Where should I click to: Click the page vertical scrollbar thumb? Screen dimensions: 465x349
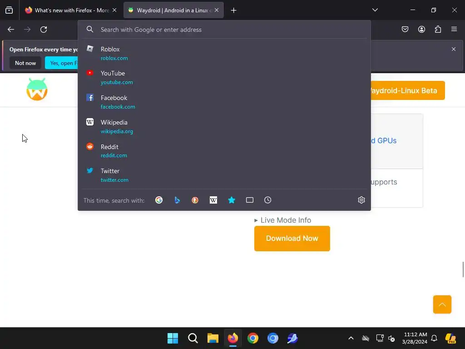pos(463,269)
